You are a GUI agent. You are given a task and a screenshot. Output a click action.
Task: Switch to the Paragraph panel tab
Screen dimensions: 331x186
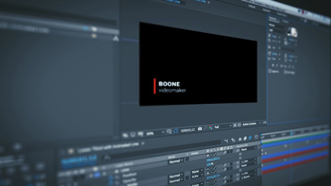[x=285, y=21]
